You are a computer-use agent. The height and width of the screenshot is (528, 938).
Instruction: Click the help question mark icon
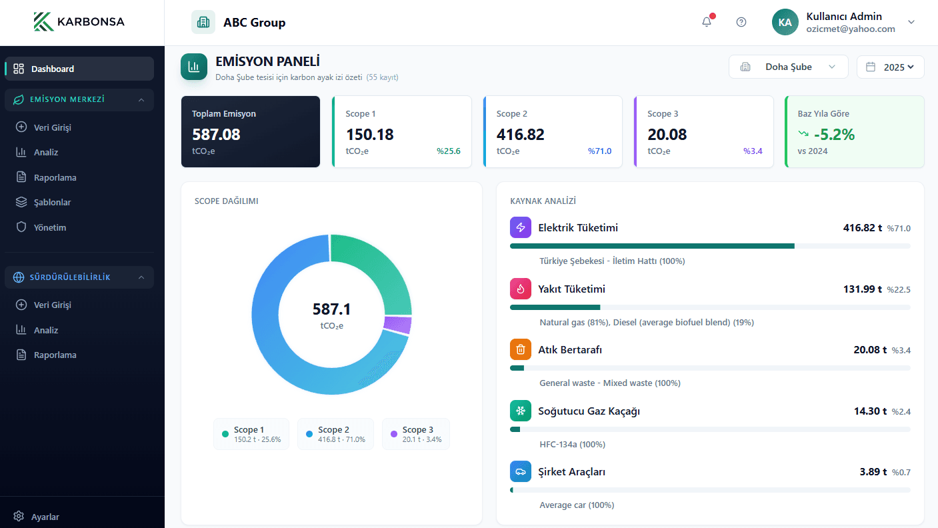pyautogui.click(x=741, y=21)
